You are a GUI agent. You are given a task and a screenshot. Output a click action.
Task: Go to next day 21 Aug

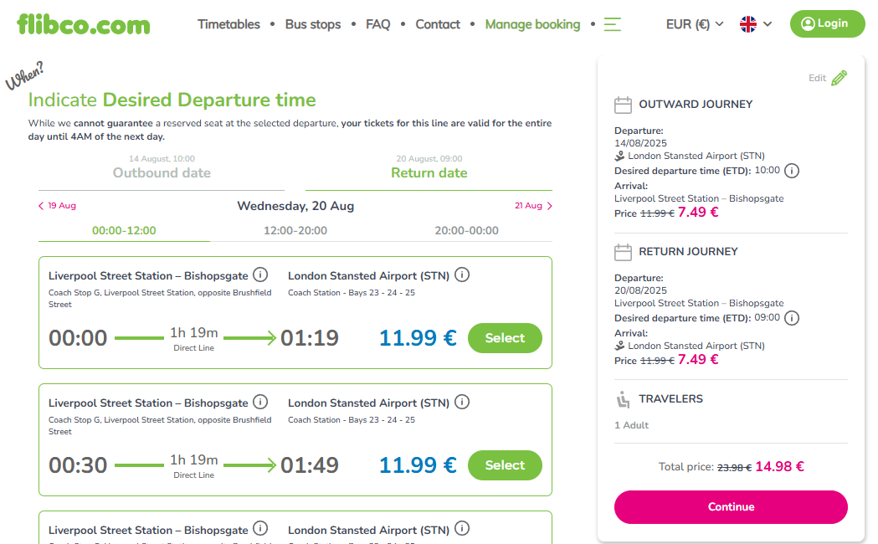pyautogui.click(x=533, y=205)
